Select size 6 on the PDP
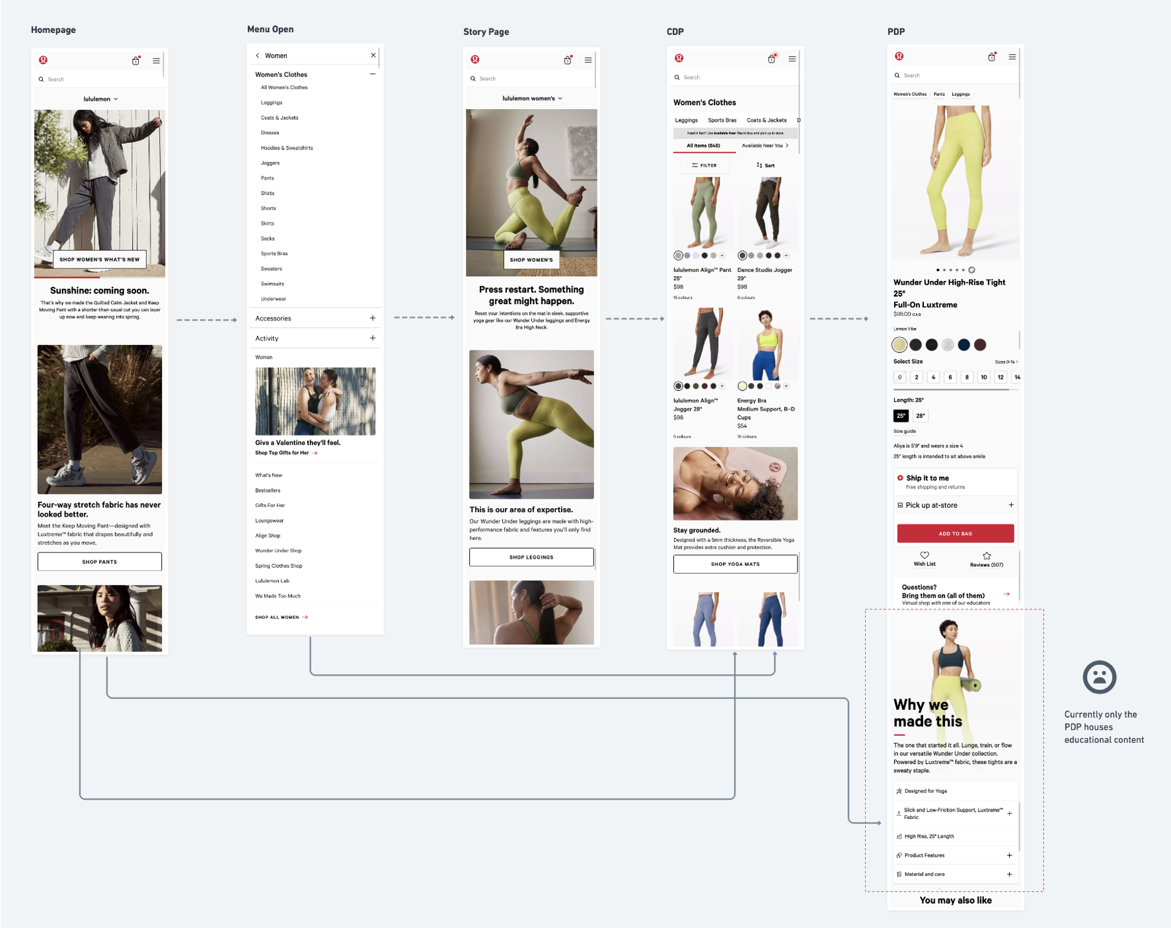Viewport: 1171px width, 928px height. click(950, 377)
